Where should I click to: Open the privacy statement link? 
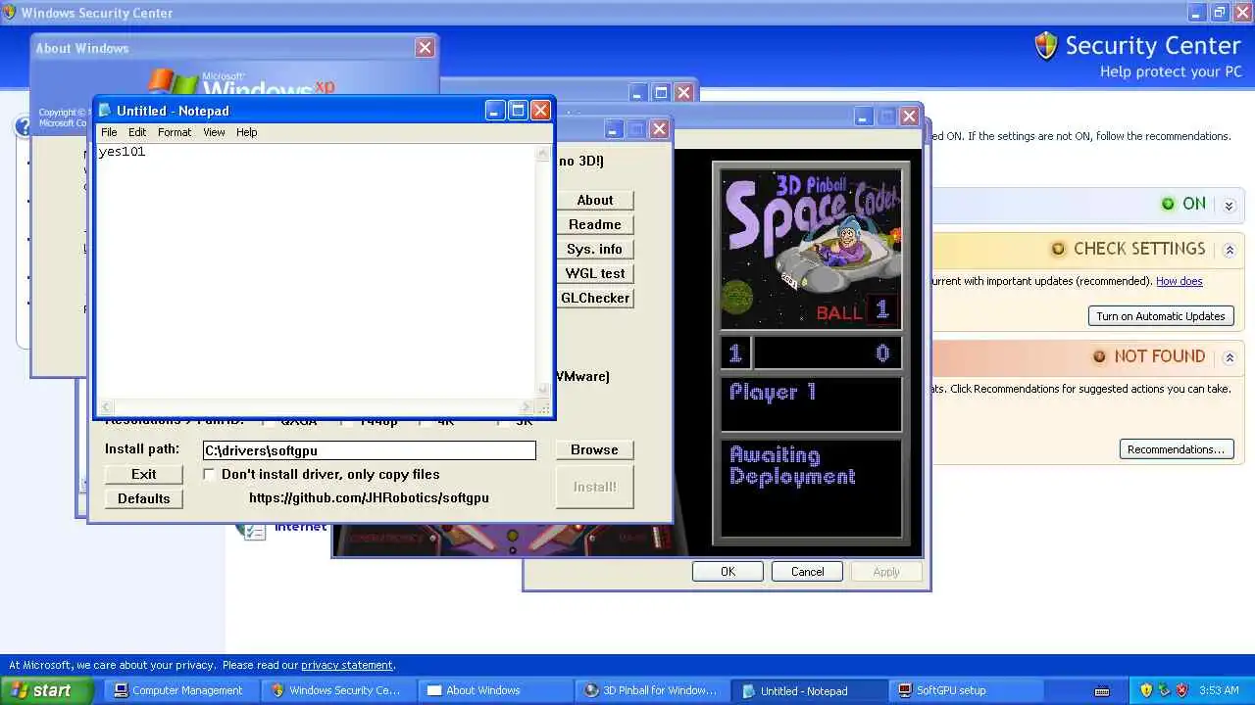347,665
